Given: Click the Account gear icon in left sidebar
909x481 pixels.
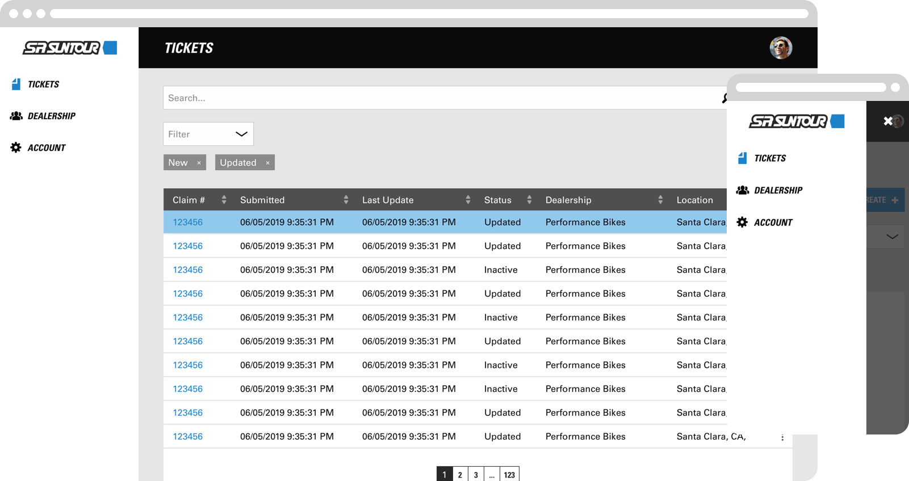Looking at the screenshot, I should click(x=16, y=147).
